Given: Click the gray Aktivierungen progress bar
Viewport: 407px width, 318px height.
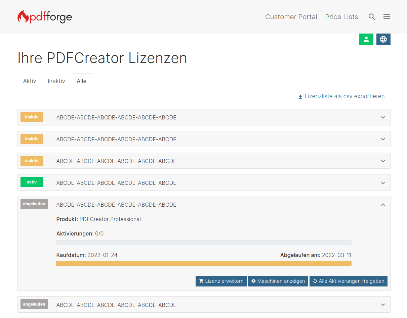Looking at the screenshot, I should tap(204, 243).
